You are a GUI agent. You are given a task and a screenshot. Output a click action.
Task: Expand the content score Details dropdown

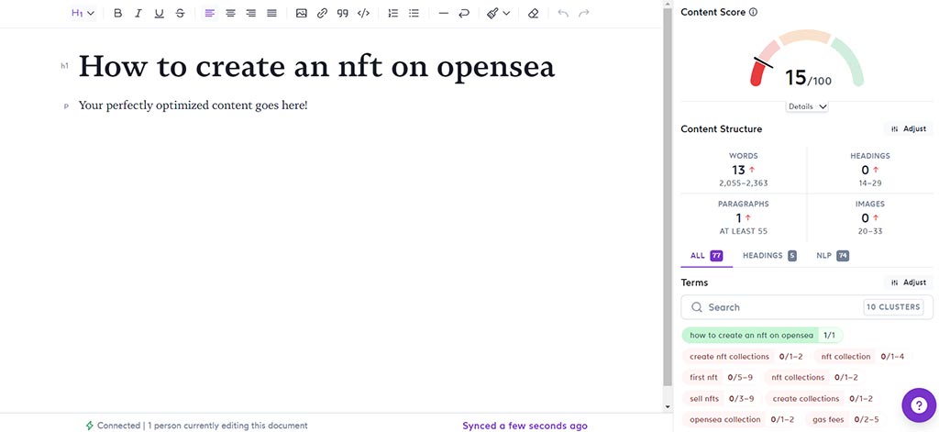(x=807, y=106)
